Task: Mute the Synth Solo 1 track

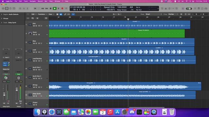Action: pyautogui.click(x=34, y=70)
